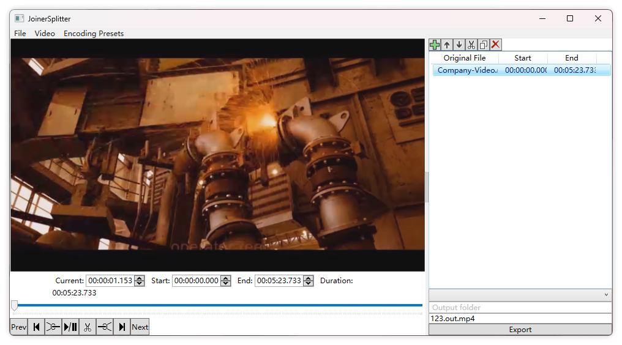622x345 pixels.
Task: Click the JoinerSplitter app icon in title bar
Action: pyautogui.click(x=19, y=18)
